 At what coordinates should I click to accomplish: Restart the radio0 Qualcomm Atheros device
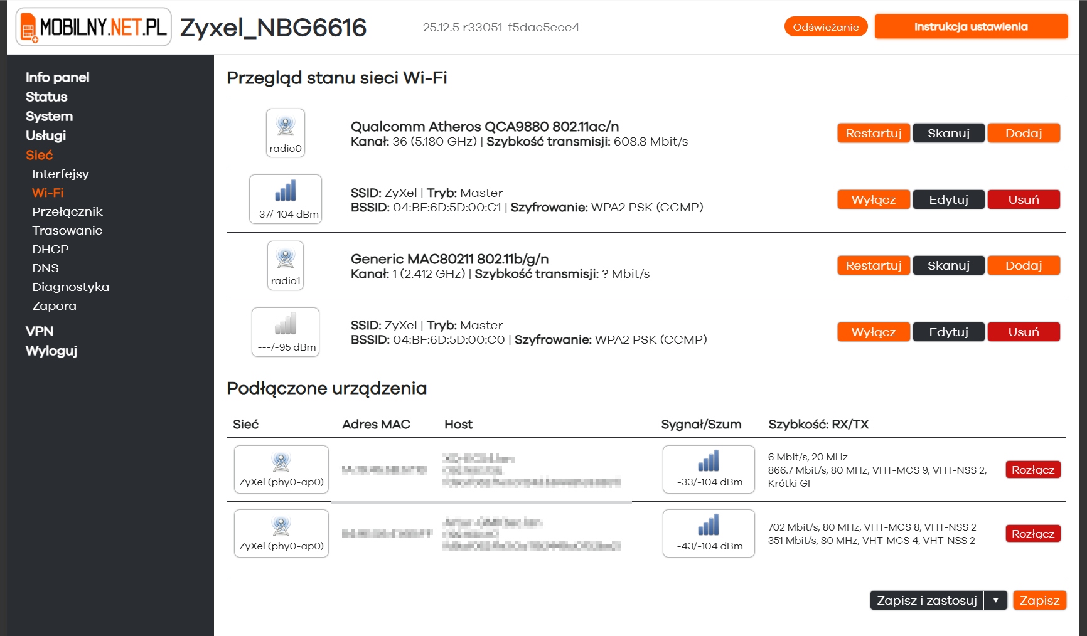tap(874, 133)
